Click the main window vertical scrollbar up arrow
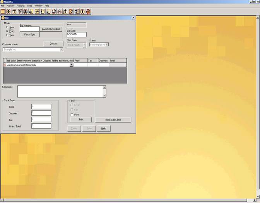Viewport: 260px width, 203px height. (258, 17)
